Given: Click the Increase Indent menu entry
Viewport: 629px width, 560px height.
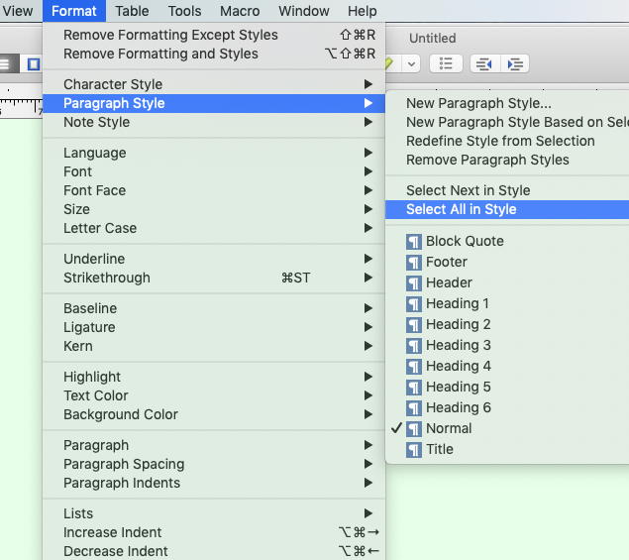Looking at the screenshot, I should [x=113, y=533].
